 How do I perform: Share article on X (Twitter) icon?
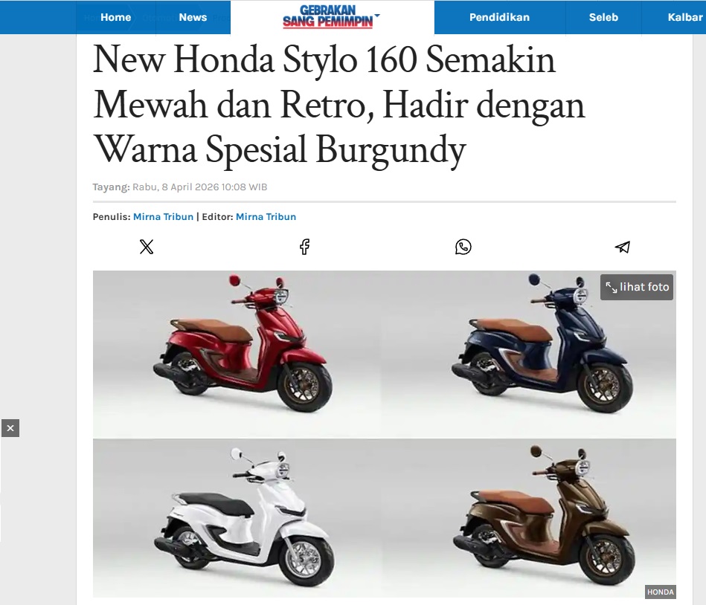[x=147, y=247]
